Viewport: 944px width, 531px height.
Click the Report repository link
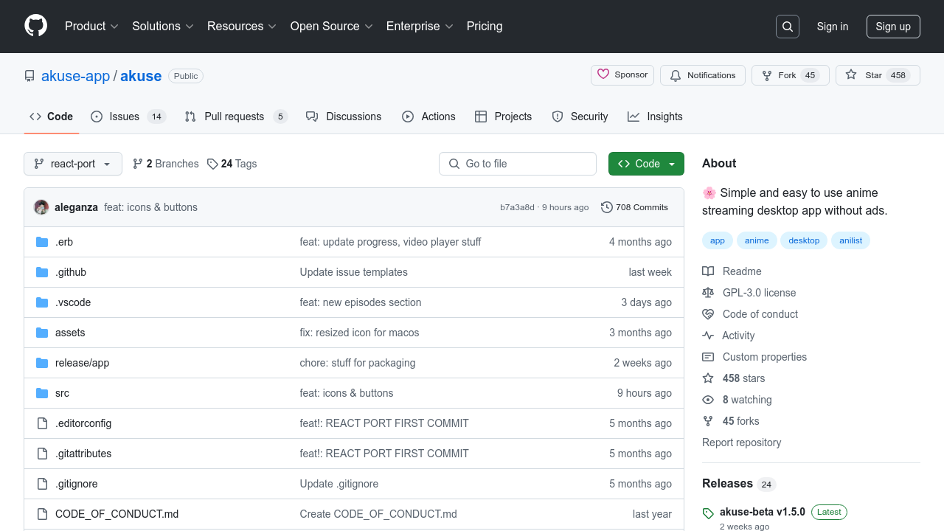pos(741,442)
